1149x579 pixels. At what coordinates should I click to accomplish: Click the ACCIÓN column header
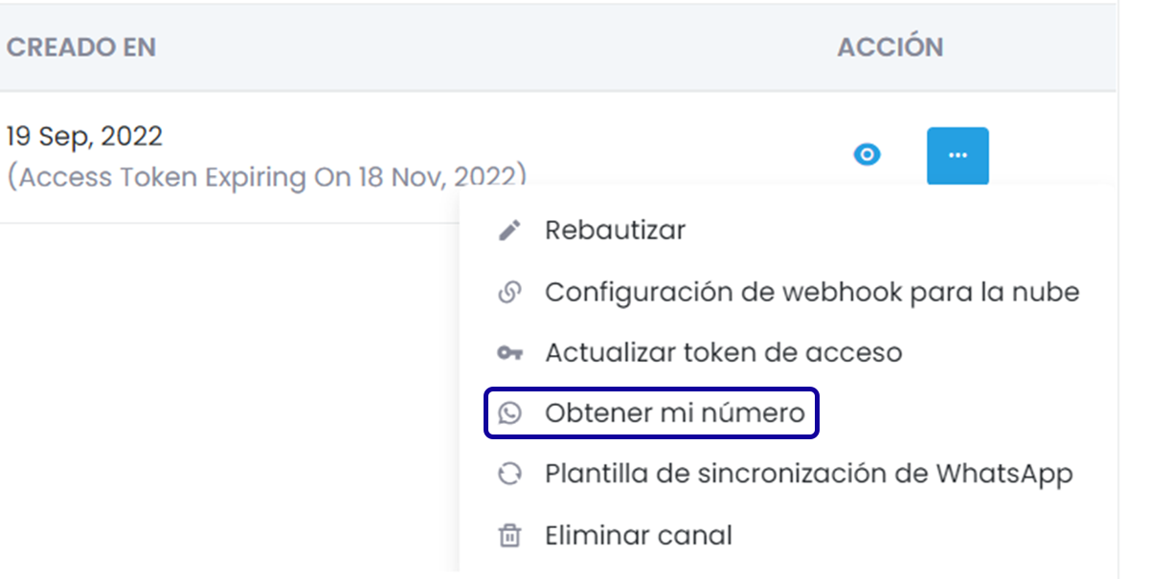[890, 47]
